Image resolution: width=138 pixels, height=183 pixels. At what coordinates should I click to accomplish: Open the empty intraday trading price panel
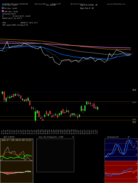[55, 155]
